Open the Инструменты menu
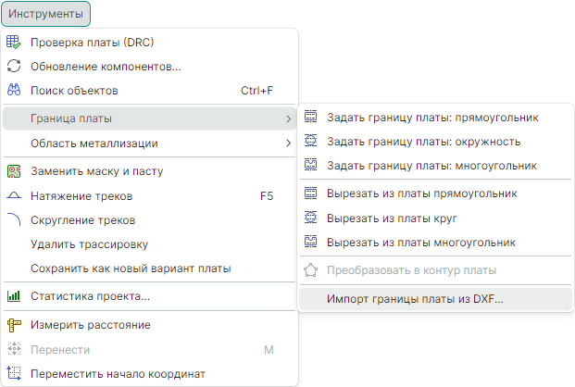575x387 pixels. (47, 14)
